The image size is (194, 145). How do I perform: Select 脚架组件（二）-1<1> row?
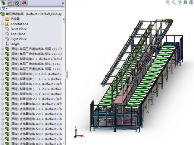tap(36, 79)
